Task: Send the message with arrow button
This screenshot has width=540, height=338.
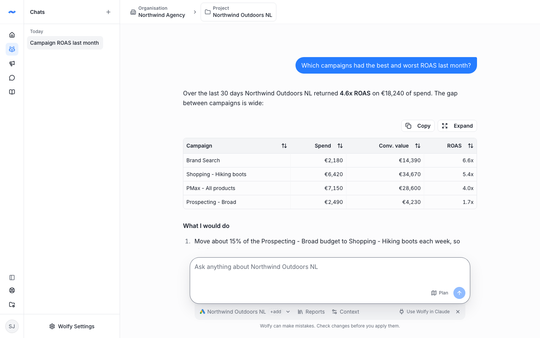Action: tap(459, 293)
